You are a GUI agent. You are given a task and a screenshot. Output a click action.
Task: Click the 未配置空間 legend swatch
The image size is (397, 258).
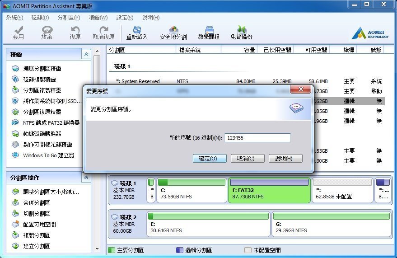248,250
